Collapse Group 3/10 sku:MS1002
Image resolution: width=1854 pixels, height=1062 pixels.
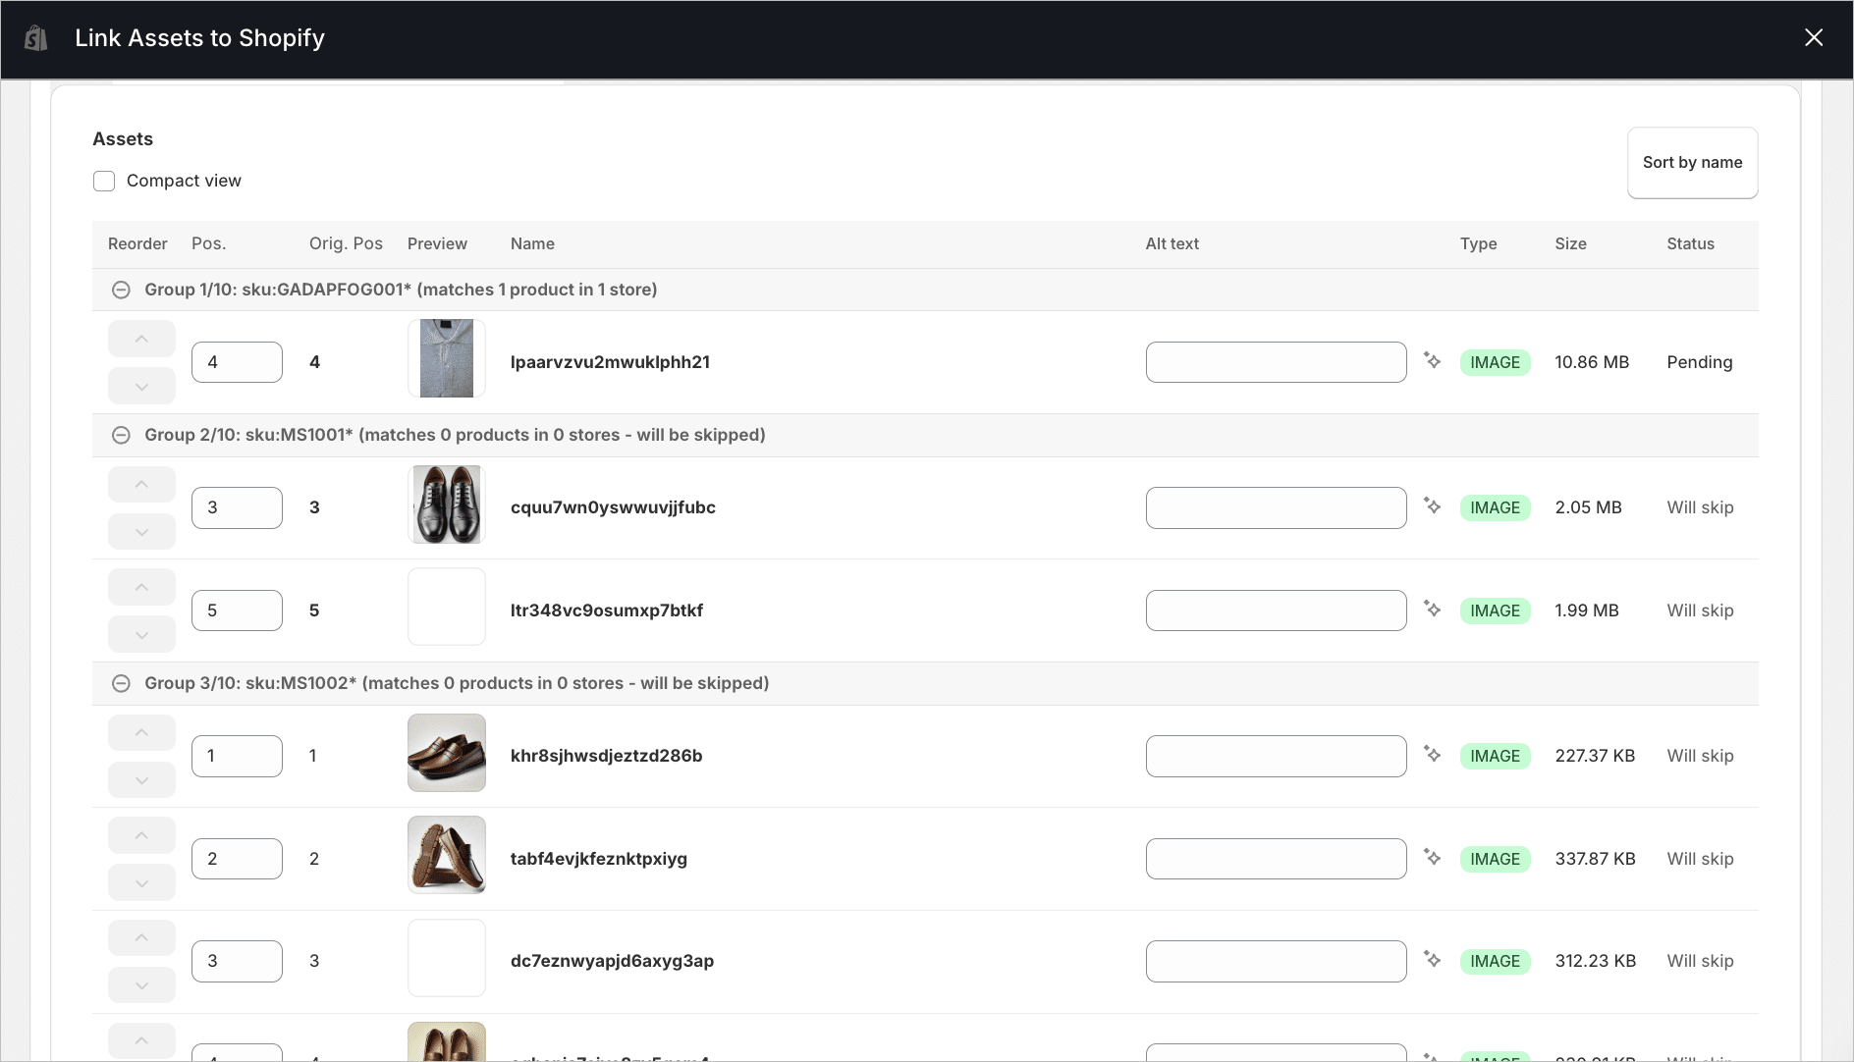121,683
